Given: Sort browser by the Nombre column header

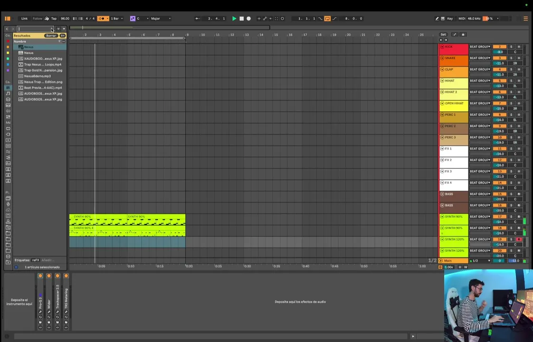Looking at the screenshot, I should tap(20, 41).
